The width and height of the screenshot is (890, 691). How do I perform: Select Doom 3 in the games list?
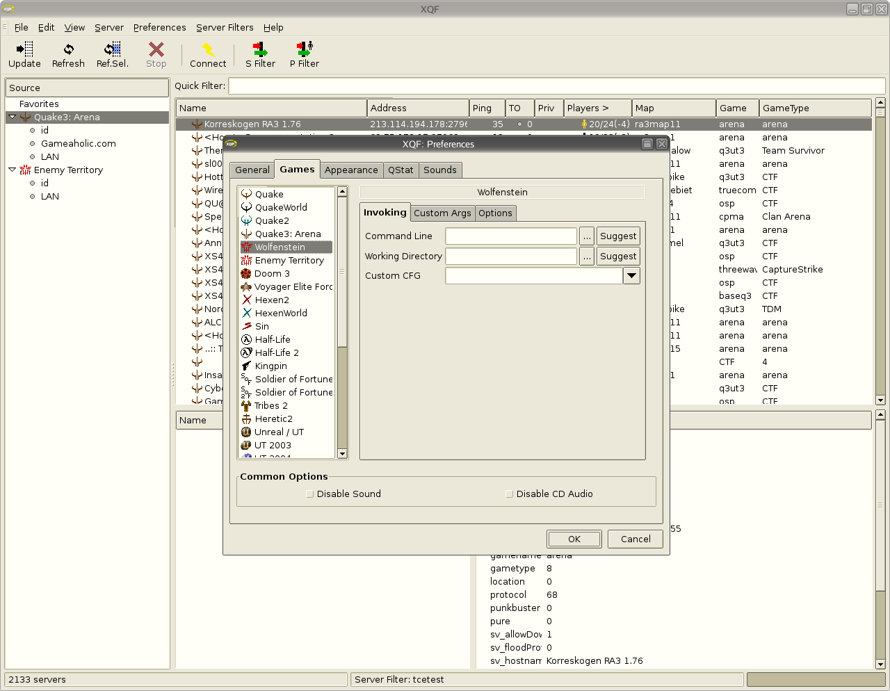point(286,273)
